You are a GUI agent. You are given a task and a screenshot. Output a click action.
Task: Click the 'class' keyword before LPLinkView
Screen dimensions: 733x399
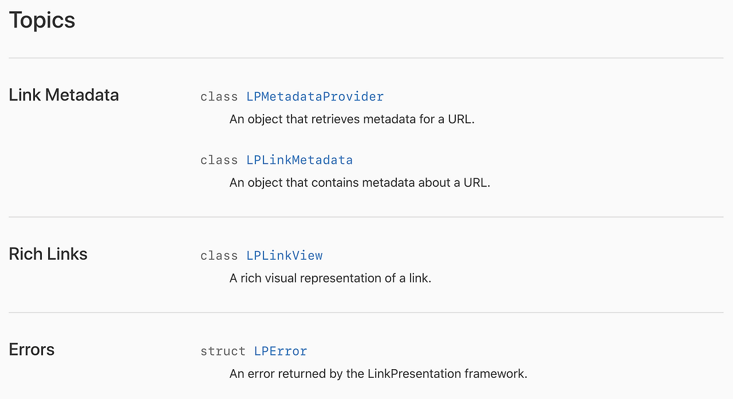(219, 256)
